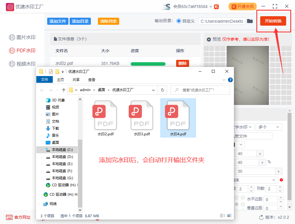This screenshot has width=295, height=224.
Task: Click the 官方网址 website icon
Action: pyautogui.click(x=9, y=218)
